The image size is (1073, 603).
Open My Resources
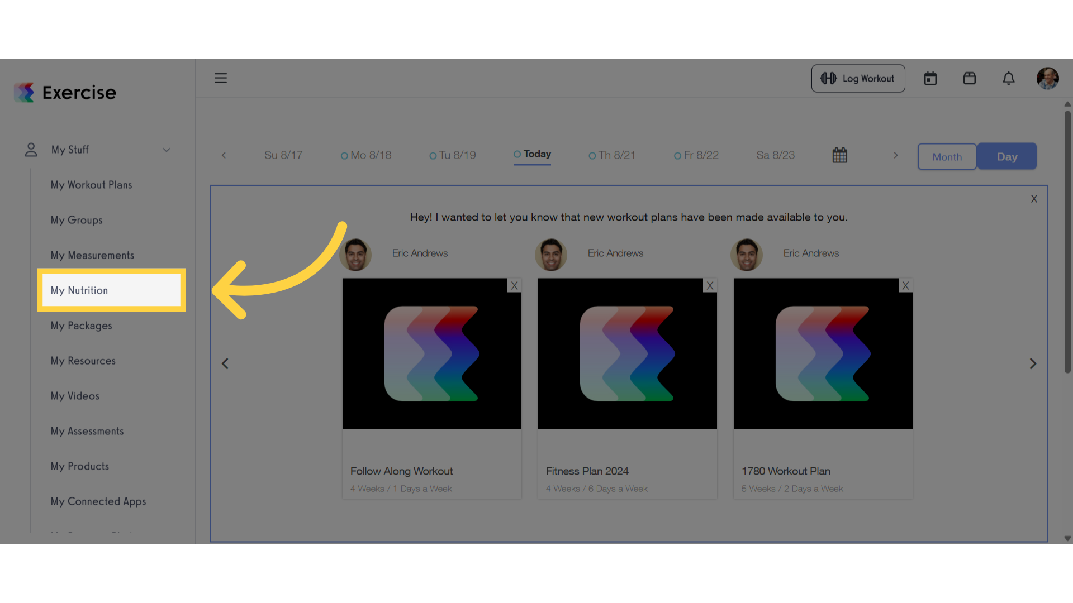83,361
